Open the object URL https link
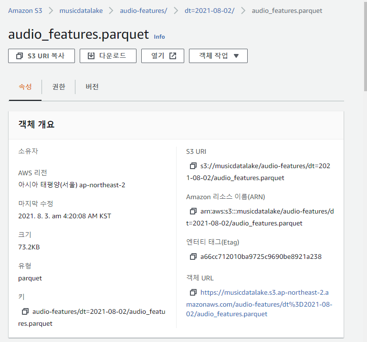367x342 pixels. click(259, 303)
